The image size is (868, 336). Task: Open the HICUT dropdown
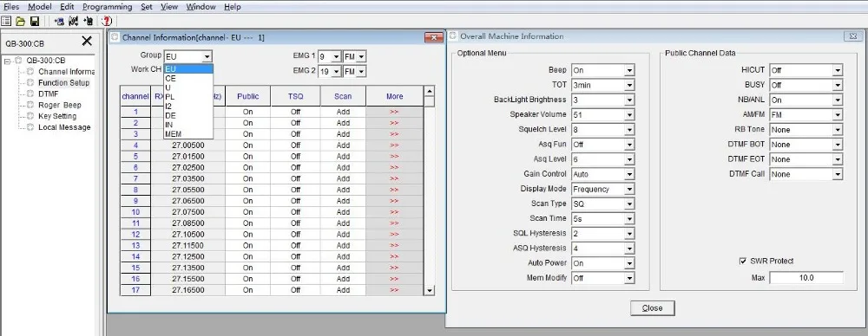838,71
